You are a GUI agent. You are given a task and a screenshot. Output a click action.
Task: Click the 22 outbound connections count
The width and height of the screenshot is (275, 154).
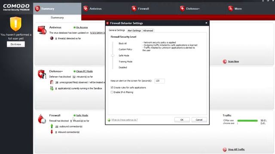point(57,127)
